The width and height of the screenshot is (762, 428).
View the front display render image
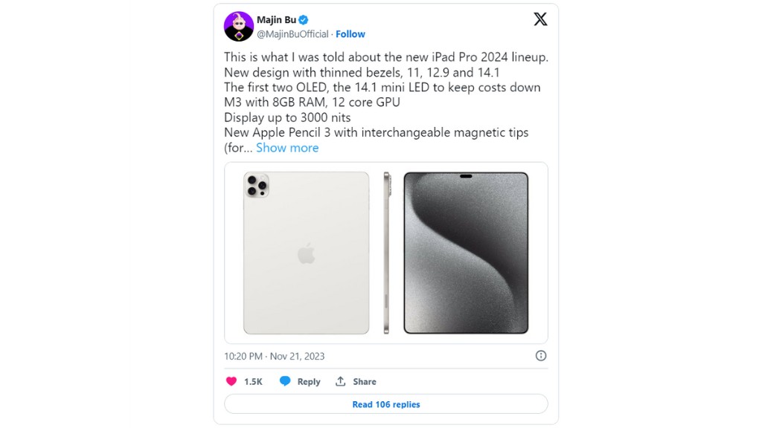(x=467, y=253)
